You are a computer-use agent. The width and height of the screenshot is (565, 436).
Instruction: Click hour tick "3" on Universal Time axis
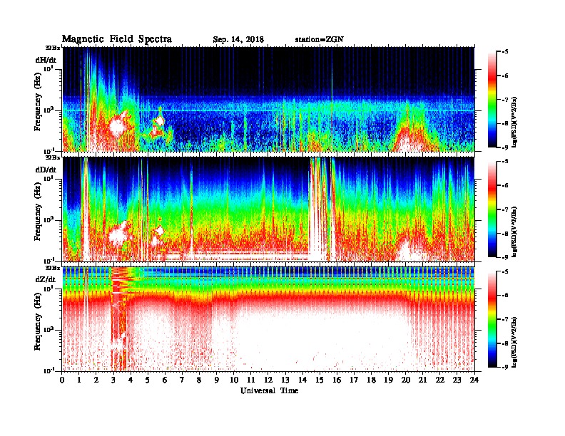113,380
